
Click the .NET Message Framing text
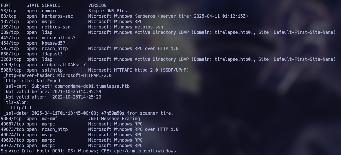pos(114,119)
